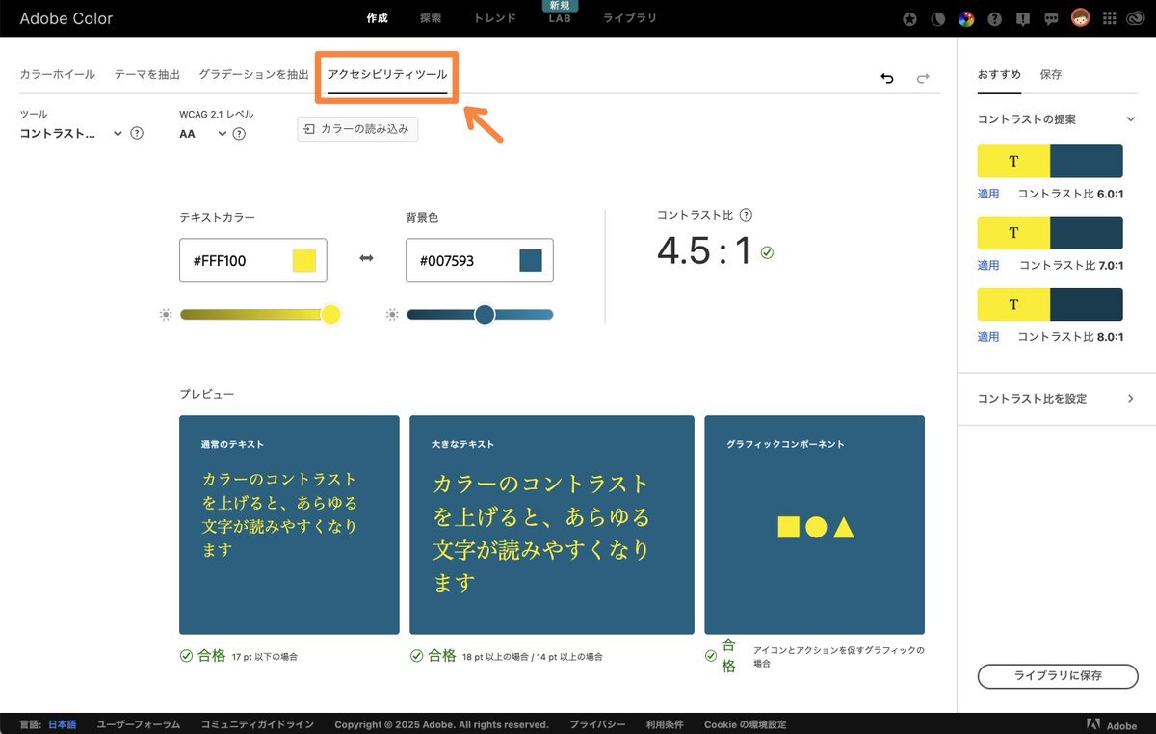Open the chat speech bubble icon

tap(1051, 18)
